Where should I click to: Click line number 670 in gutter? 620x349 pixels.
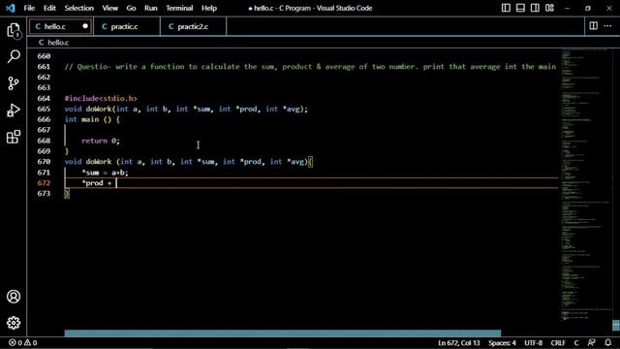(44, 162)
